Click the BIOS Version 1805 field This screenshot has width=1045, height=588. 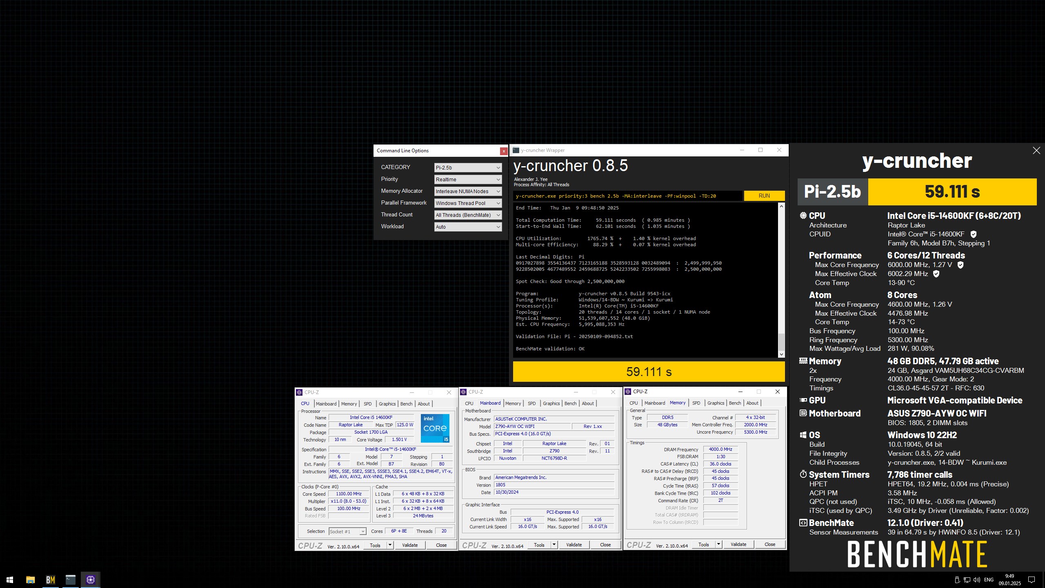tap(554, 485)
